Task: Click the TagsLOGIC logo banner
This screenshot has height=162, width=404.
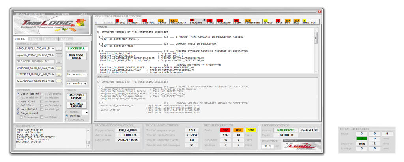Action: 52,25
